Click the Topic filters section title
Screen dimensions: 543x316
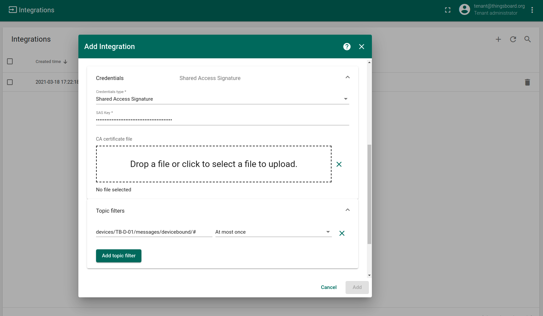pyautogui.click(x=110, y=211)
